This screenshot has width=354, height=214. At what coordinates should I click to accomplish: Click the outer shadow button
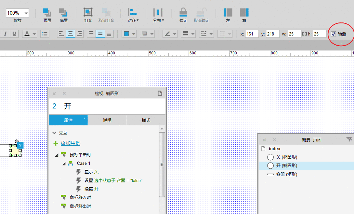point(144,34)
